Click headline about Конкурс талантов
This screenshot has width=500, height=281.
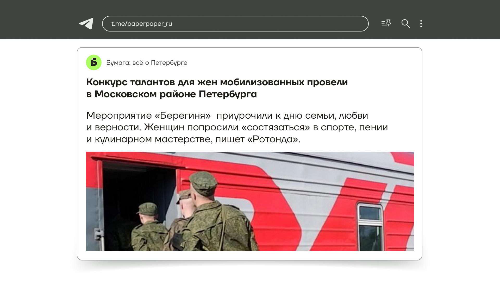(217, 88)
